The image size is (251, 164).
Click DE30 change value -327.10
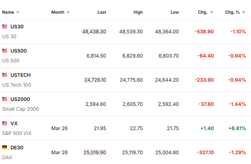pyautogui.click(x=206, y=153)
